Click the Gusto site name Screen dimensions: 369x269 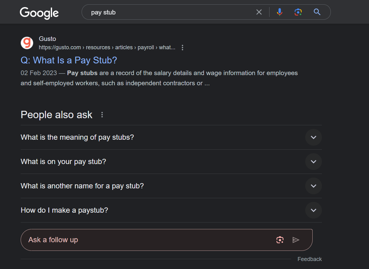(47, 39)
